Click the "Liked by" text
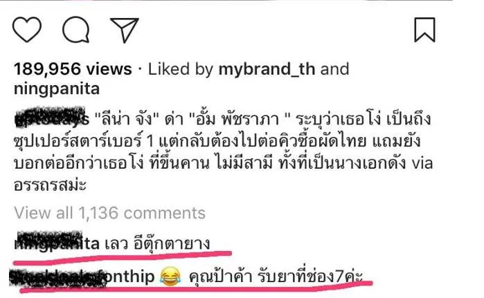Screen dimensions: 484x298 coord(181,69)
